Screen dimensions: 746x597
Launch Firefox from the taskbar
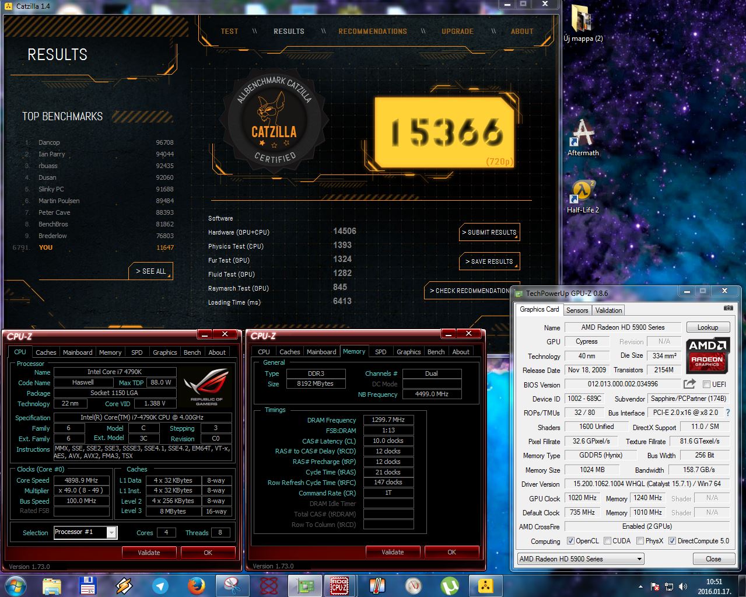coord(197,585)
